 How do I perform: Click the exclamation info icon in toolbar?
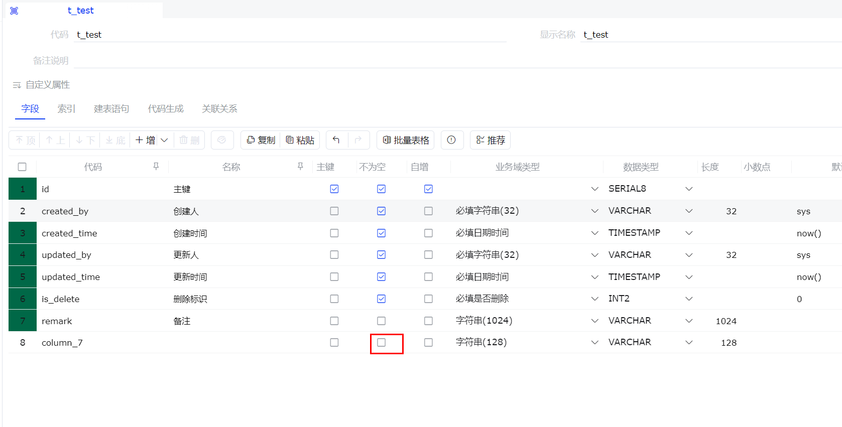coord(451,140)
